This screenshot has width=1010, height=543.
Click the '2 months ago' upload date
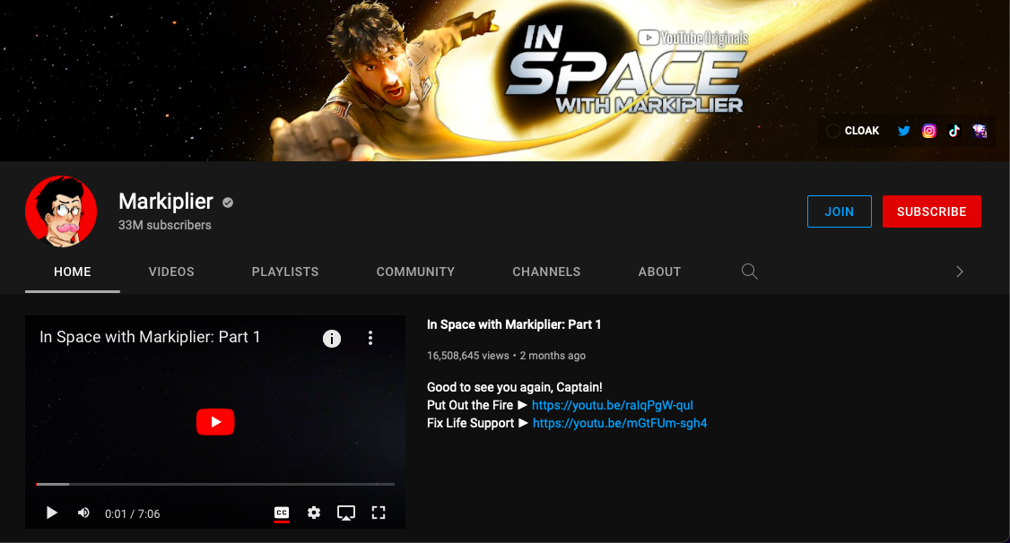pos(553,356)
